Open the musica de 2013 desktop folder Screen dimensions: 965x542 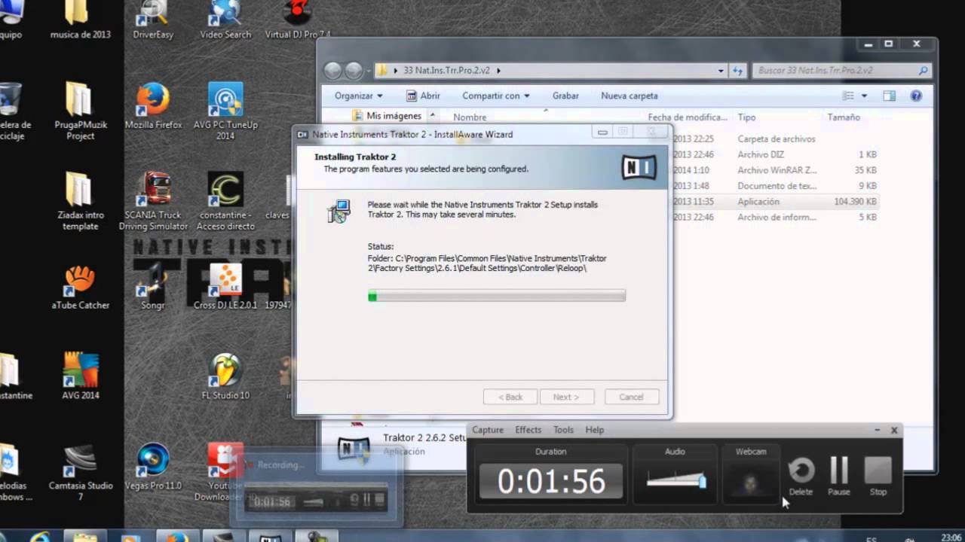tap(80, 20)
